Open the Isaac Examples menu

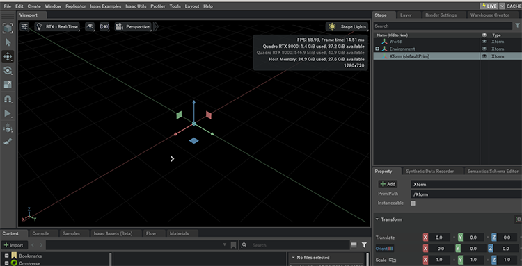pyautogui.click(x=106, y=6)
